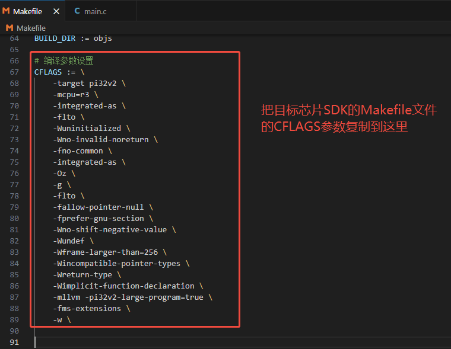This screenshot has height=349, width=451.
Task: Click the '-Wreturn-type' flag
Action: (x=82, y=275)
